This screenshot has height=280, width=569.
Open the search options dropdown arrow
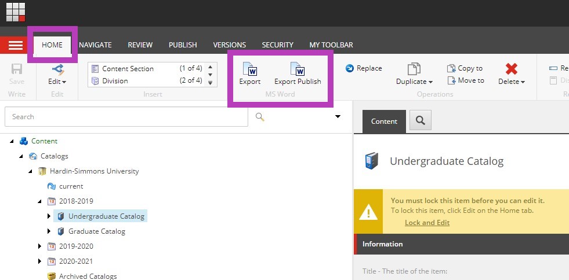pos(338,116)
